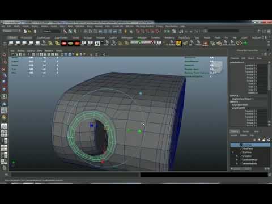
Task: Click the highlighted yellow square shelf icon
Action: (x=178, y=43)
